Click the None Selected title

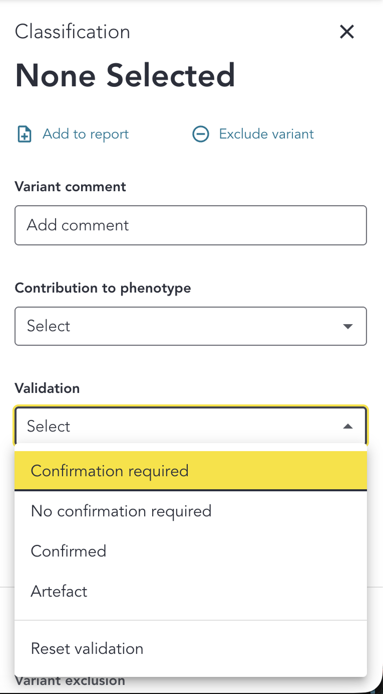[x=125, y=75]
